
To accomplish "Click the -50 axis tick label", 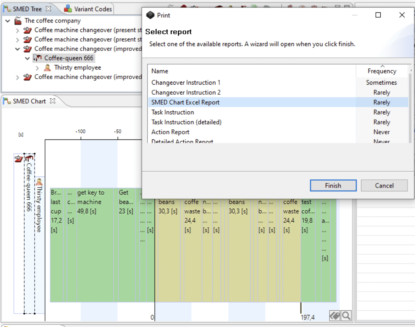I will pos(118,131).
